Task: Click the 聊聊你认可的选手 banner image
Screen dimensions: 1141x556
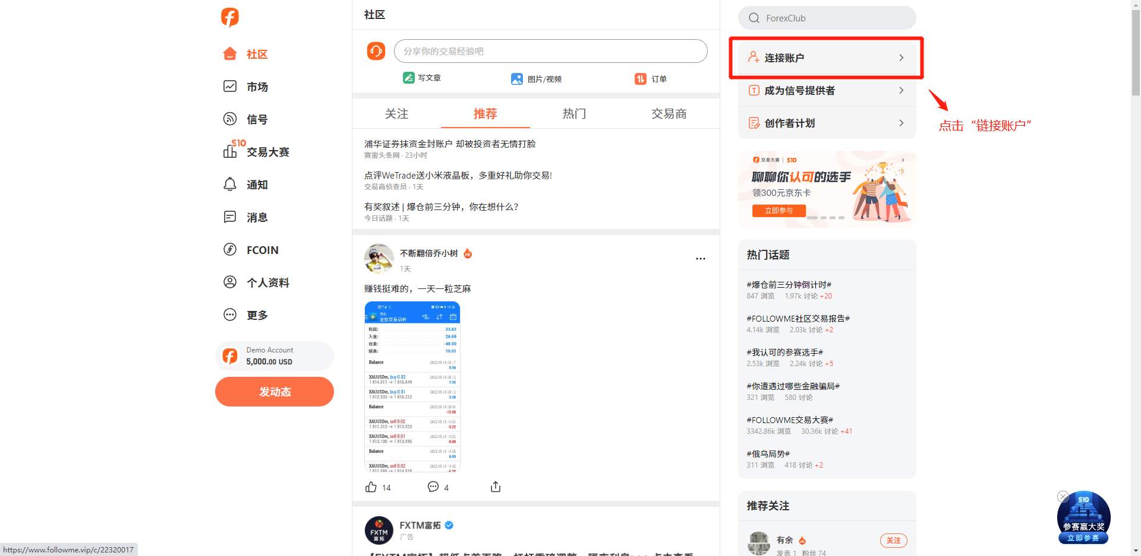Action: [x=827, y=189]
